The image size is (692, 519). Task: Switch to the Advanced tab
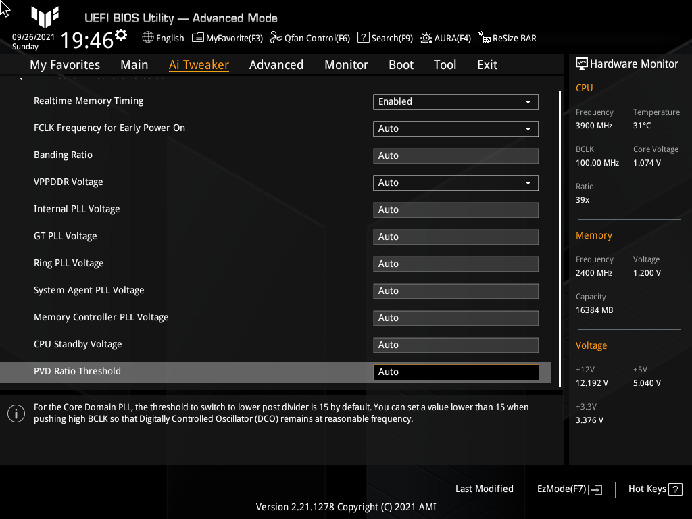tap(276, 64)
